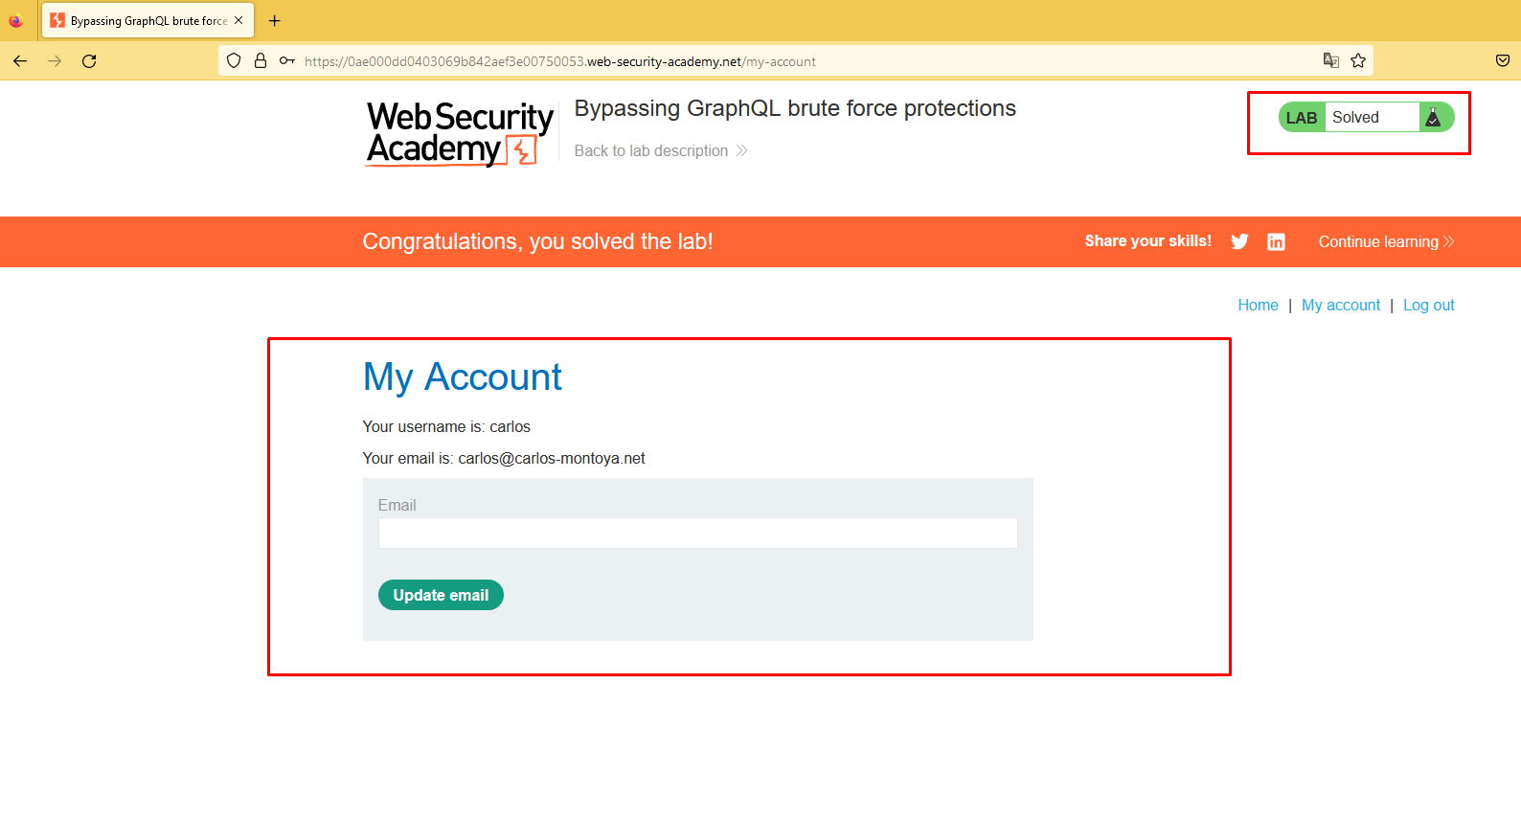The width and height of the screenshot is (1521, 820).
Task: Open a new browser tab
Action: pos(275,20)
